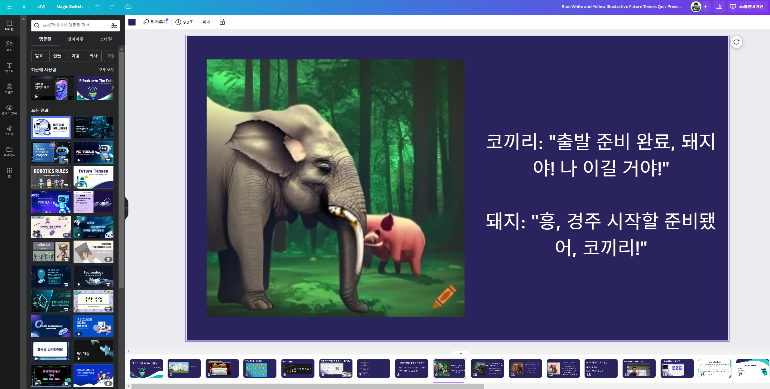Click the 모두 보기 link
The width and height of the screenshot is (770, 389).
click(x=106, y=70)
